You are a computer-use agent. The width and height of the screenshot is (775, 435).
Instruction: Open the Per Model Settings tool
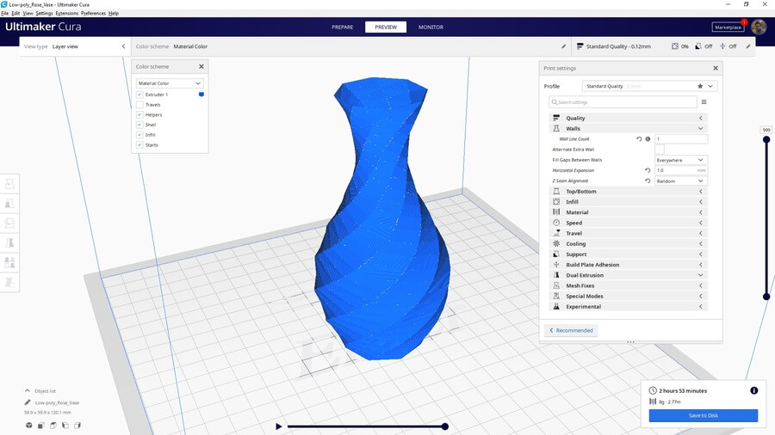(x=9, y=262)
